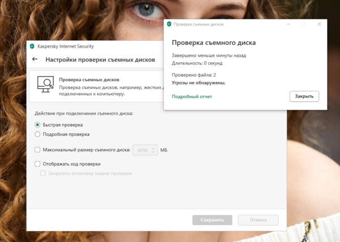
Task: Select the Быстрая проверка radio button
Action: [37, 125]
